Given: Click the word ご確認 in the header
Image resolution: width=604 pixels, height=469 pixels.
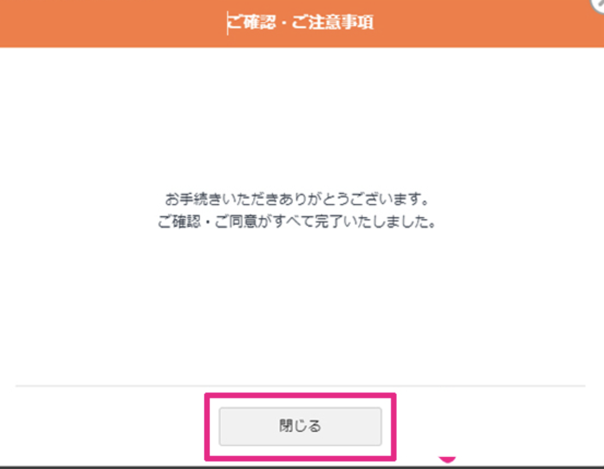Looking at the screenshot, I should [252, 22].
